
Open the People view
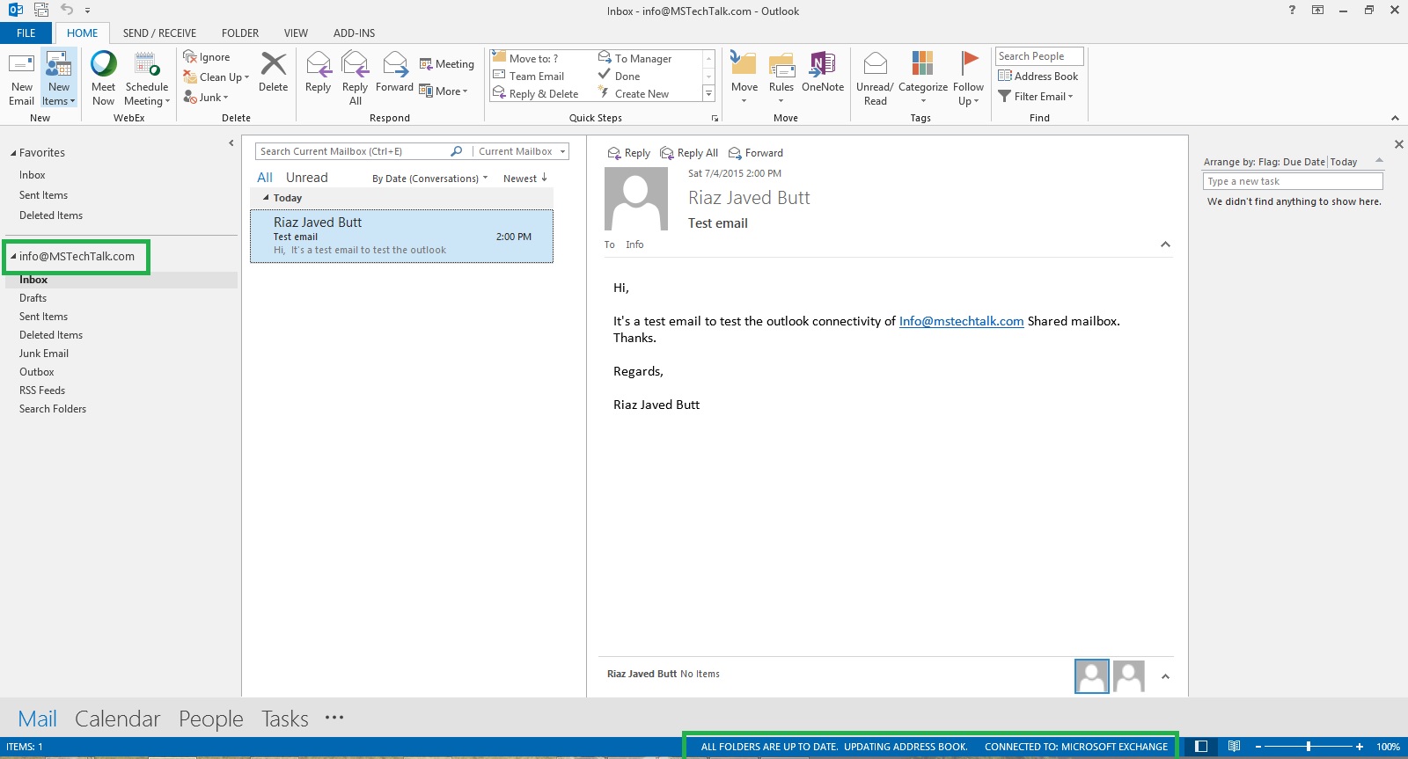[x=210, y=719]
